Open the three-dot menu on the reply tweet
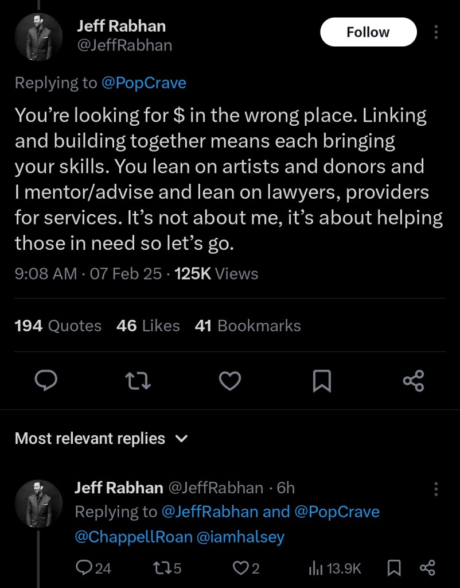The image size is (460, 588). [436, 489]
